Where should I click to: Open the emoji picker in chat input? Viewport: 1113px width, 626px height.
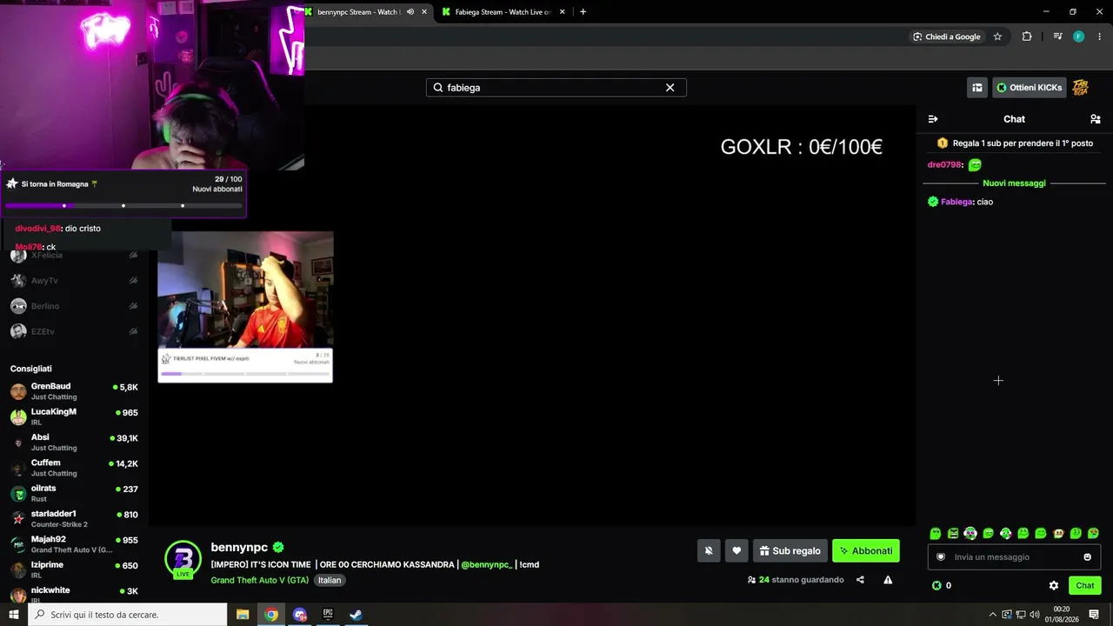pyautogui.click(x=1088, y=557)
